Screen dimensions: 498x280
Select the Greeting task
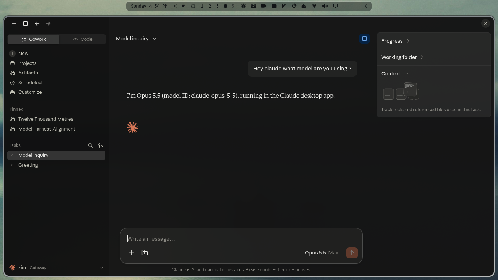pyautogui.click(x=56, y=165)
